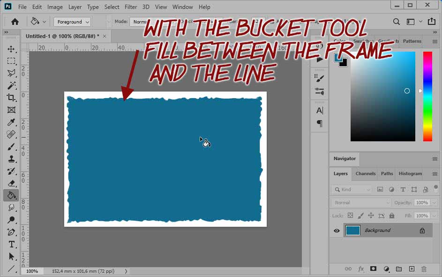442x277 pixels.
Task: Hide the Background layer with eye icon
Action: [337, 231]
